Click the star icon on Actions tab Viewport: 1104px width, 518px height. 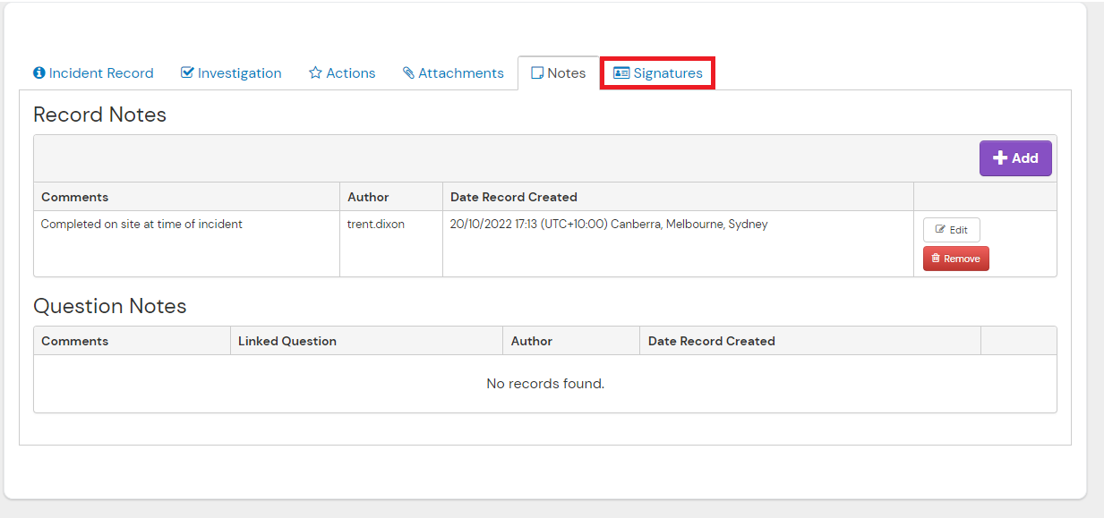click(315, 73)
